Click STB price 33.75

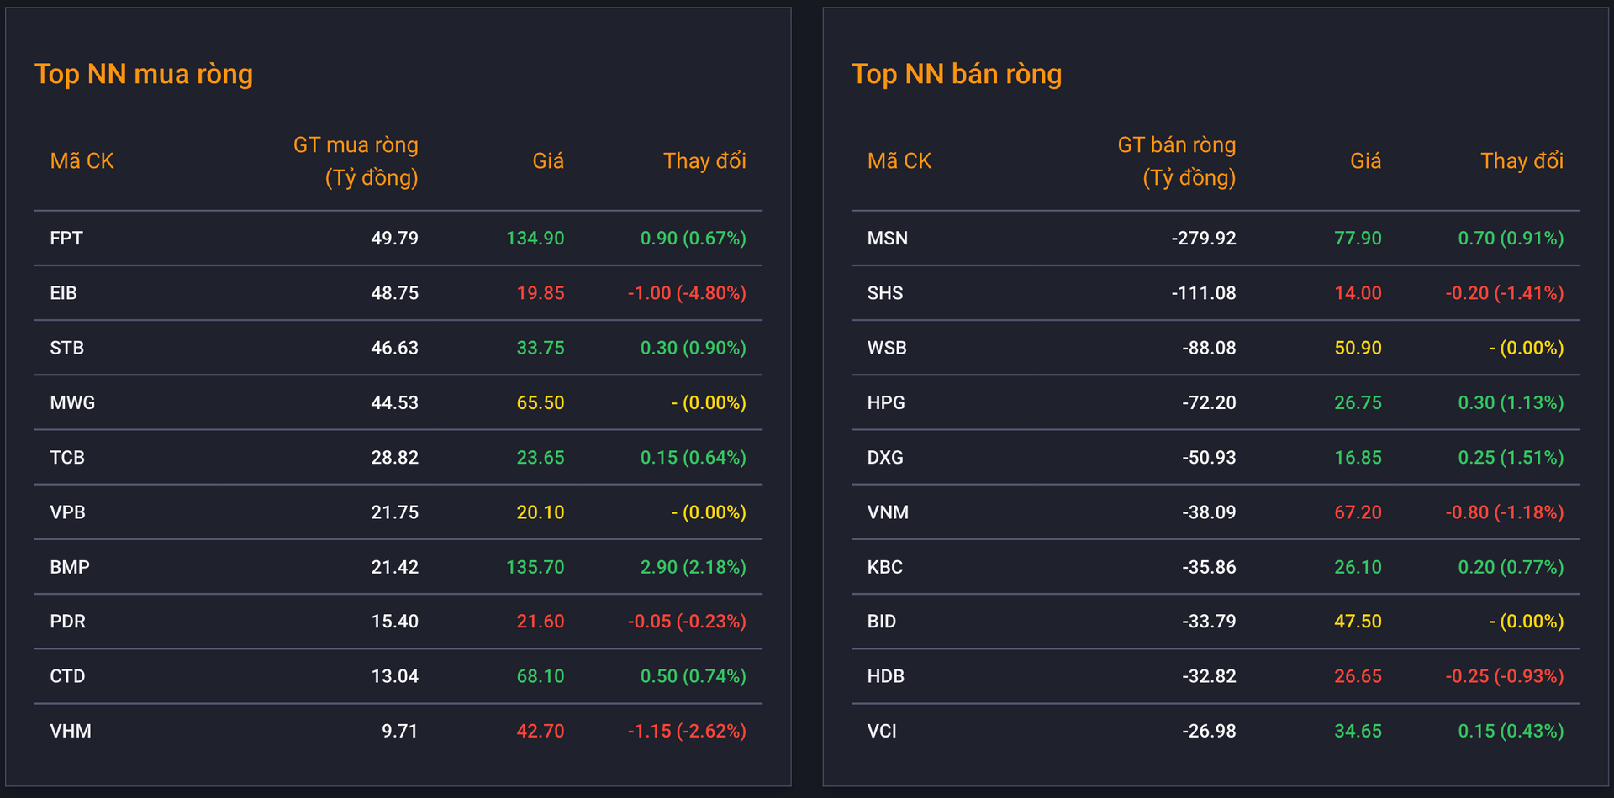click(x=541, y=348)
